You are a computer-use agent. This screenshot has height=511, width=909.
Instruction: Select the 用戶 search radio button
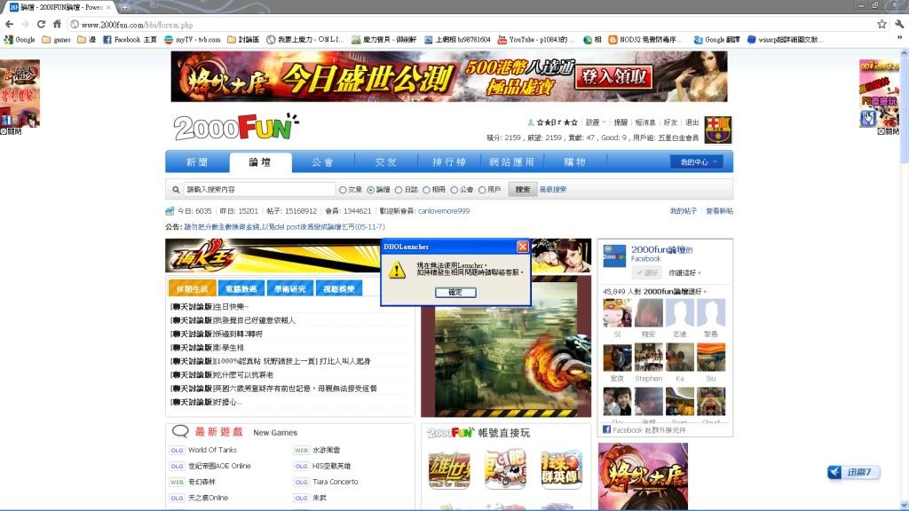point(482,190)
